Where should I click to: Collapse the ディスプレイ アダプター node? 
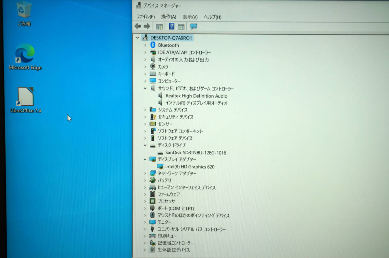pyautogui.click(x=145, y=159)
